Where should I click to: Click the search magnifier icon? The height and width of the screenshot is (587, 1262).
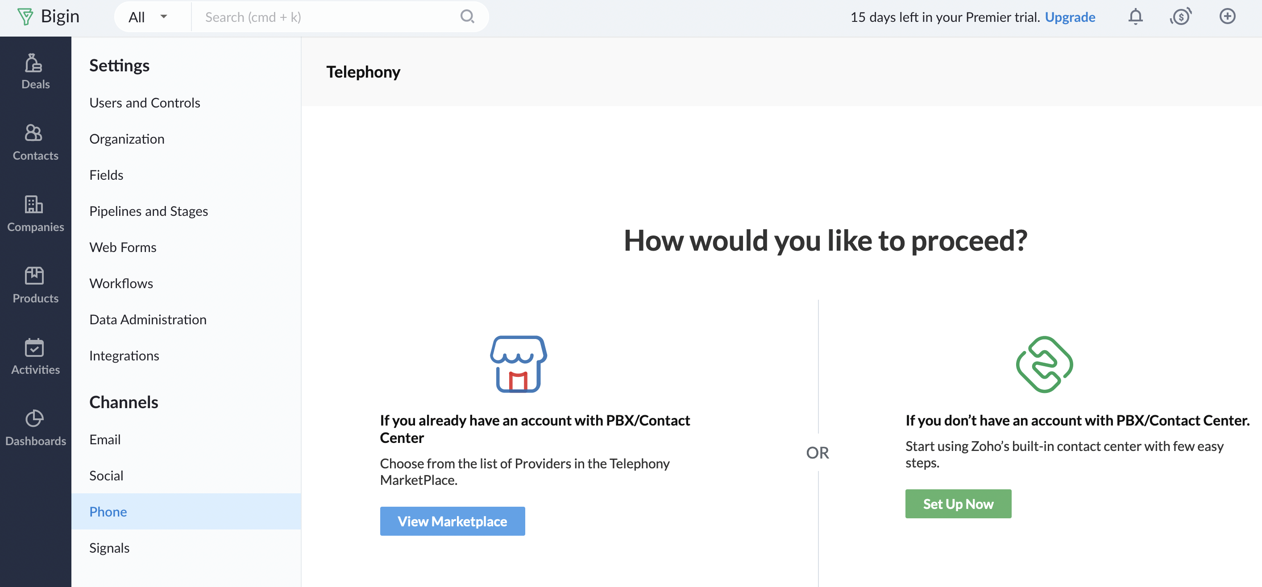[x=467, y=17]
